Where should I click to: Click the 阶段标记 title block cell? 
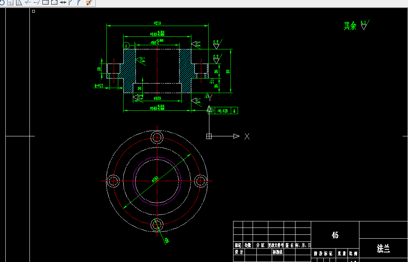click(x=323, y=254)
